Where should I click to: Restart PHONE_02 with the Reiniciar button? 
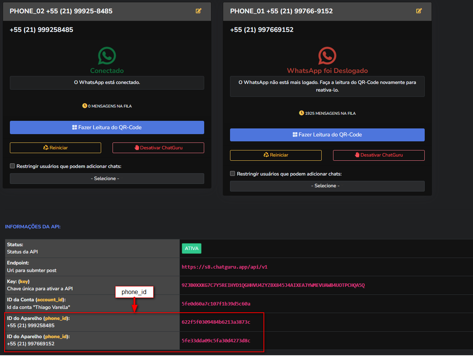click(x=56, y=148)
